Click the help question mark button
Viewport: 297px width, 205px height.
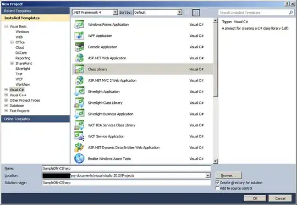[287, 4]
